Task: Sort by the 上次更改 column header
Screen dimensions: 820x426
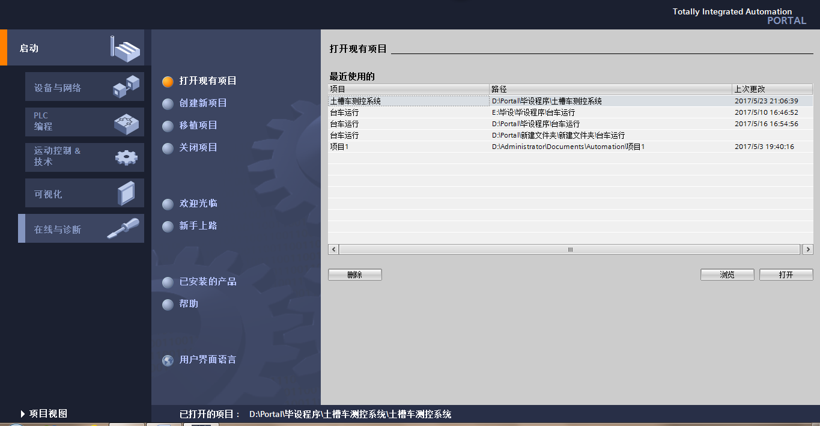Action: (x=773, y=89)
